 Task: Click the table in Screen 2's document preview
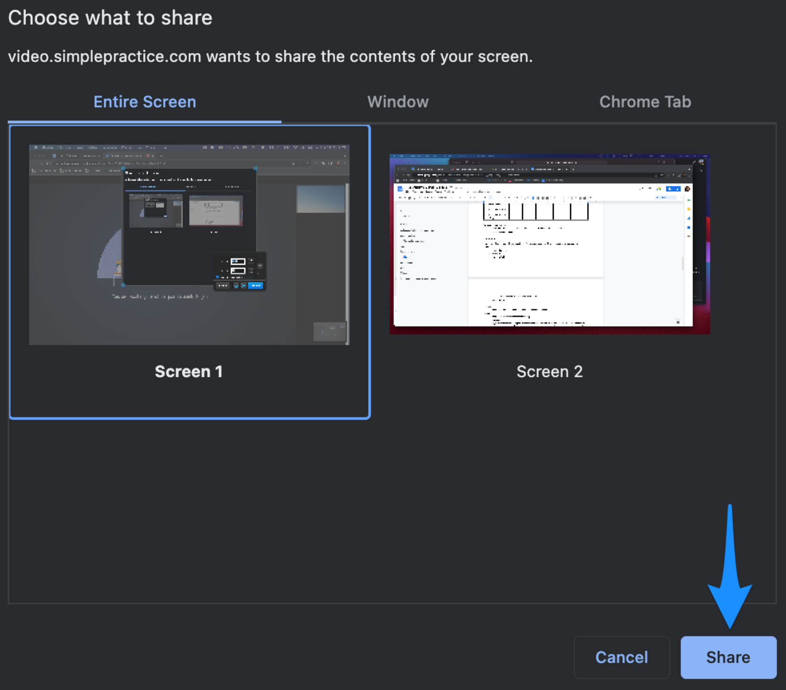click(x=535, y=212)
